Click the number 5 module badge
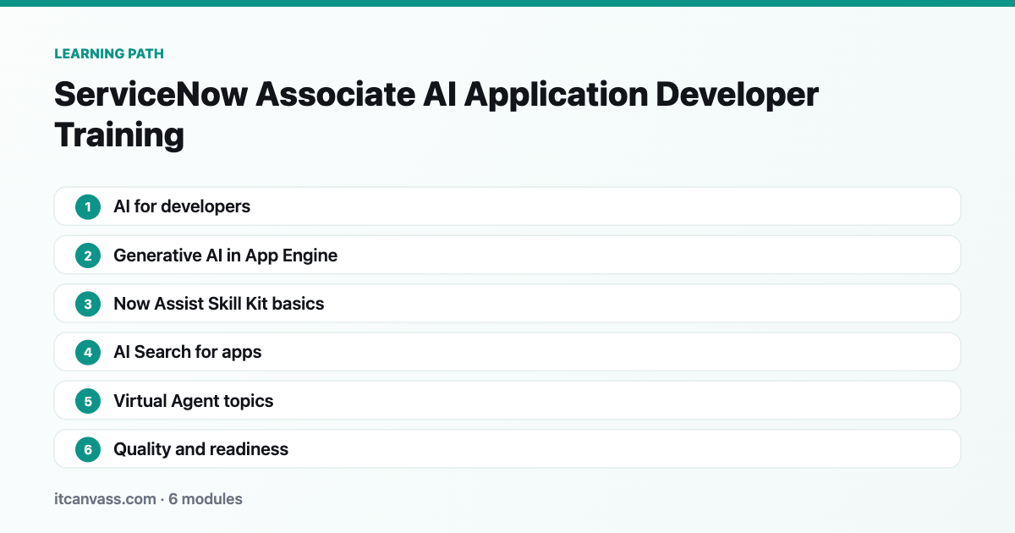Image resolution: width=1015 pixels, height=533 pixels. [88, 400]
